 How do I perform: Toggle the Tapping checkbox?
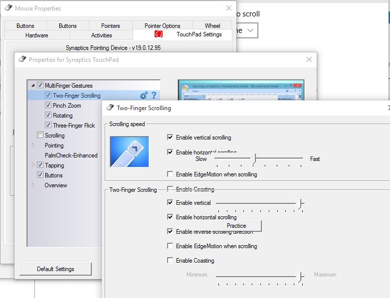coord(40,165)
